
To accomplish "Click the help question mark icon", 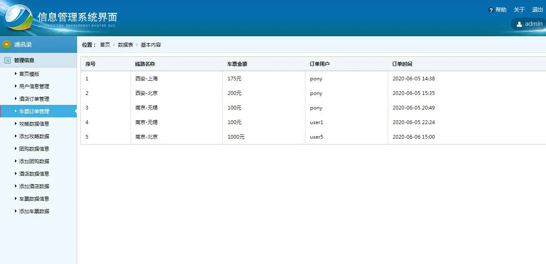I will [491, 10].
